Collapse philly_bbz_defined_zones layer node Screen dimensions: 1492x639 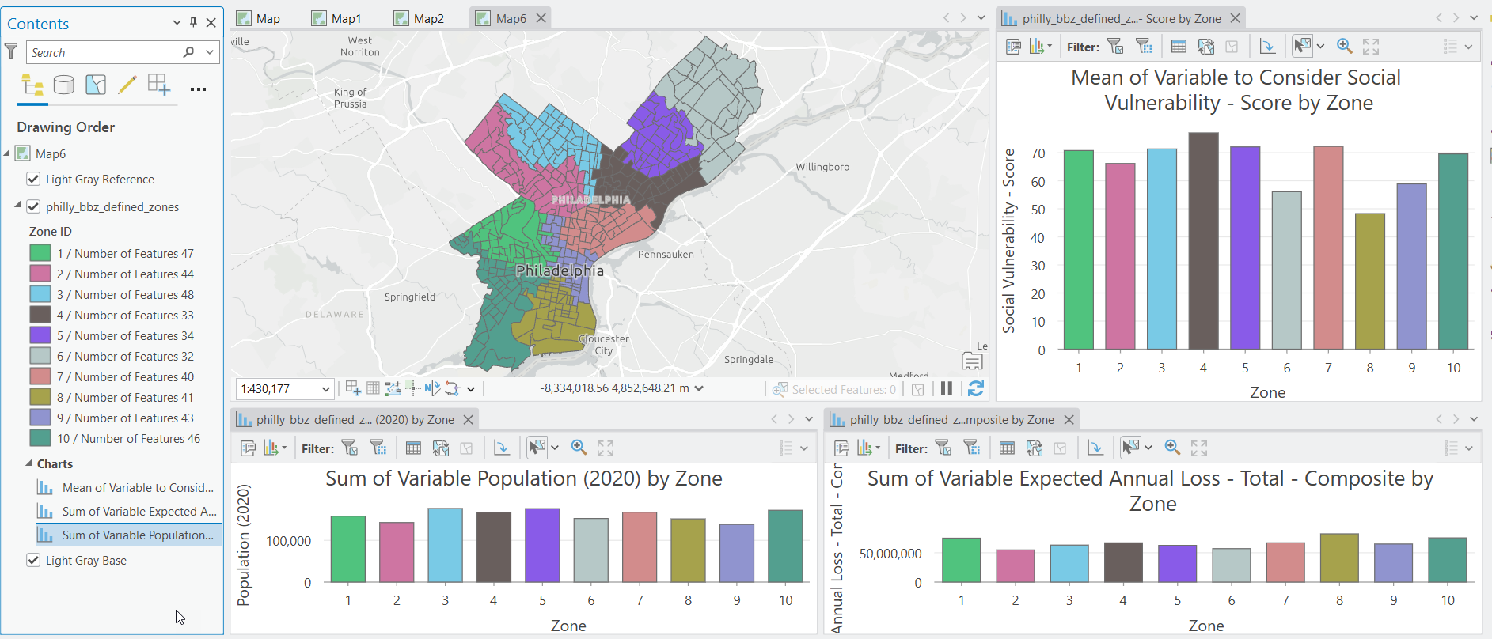click(x=17, y=206)
